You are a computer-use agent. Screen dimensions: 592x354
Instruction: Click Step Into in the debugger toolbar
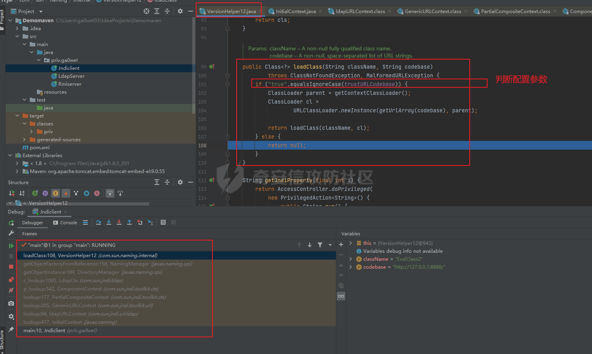click(x=109, y=222)
